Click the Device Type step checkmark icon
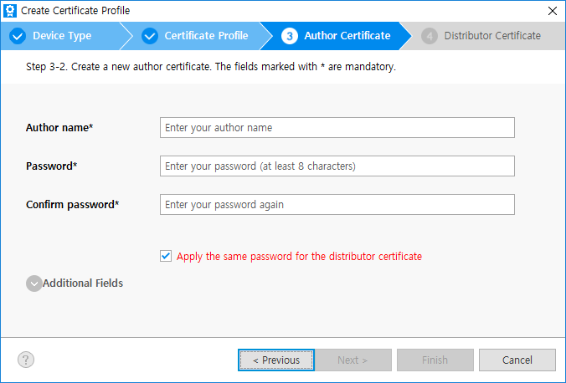This screenshot has width=566, height=383. pos(18,36)
